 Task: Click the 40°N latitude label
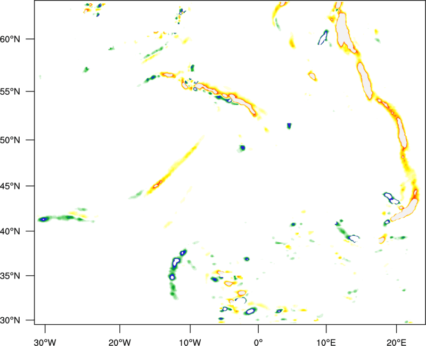10,231
